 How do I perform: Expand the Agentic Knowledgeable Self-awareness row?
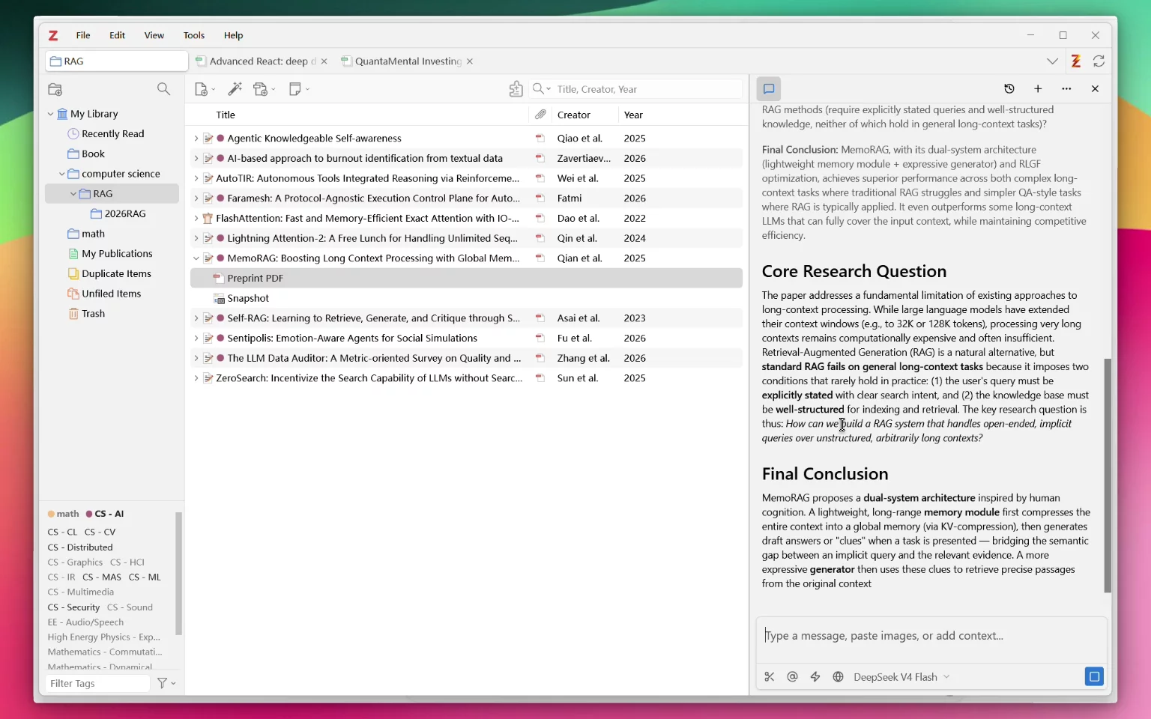(196, 139)
